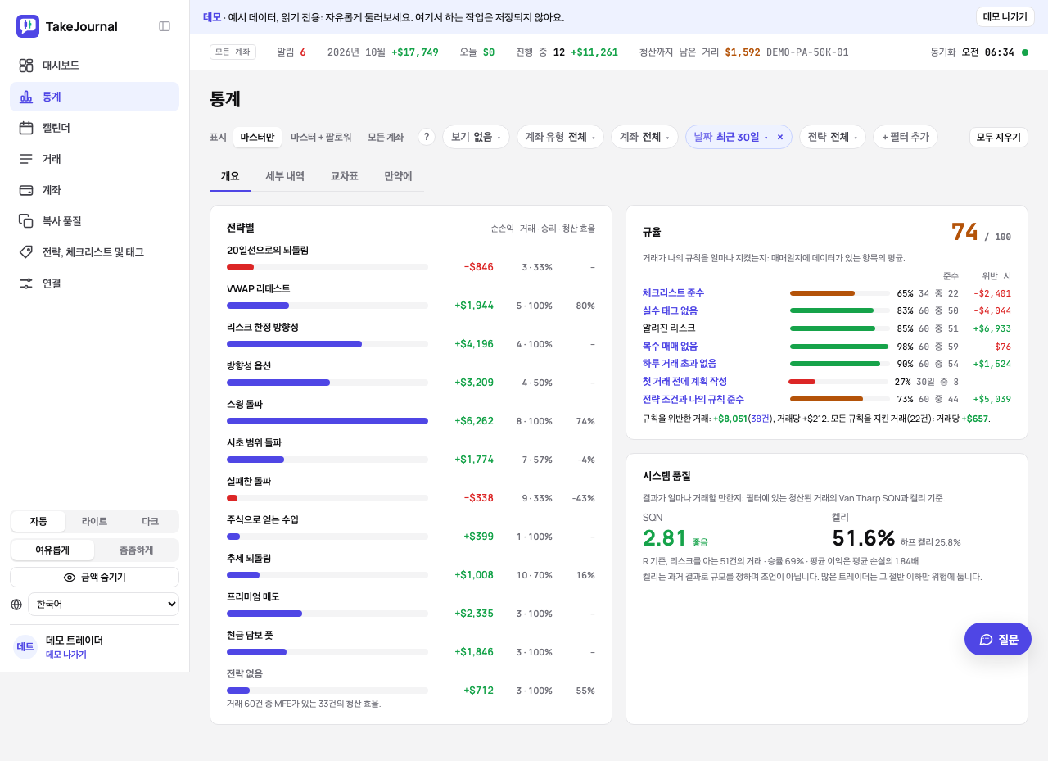Image resolution: width=1048 pixels, height=761 pixels.
Task: Click the help question mark icon
Action: coord(427,137)
